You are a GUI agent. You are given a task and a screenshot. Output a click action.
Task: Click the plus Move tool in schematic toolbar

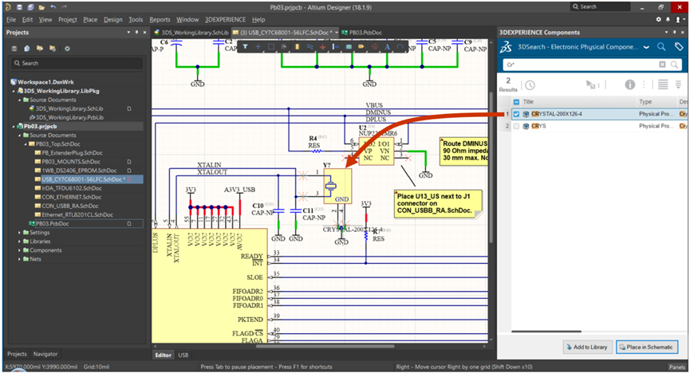pos(258,46)
